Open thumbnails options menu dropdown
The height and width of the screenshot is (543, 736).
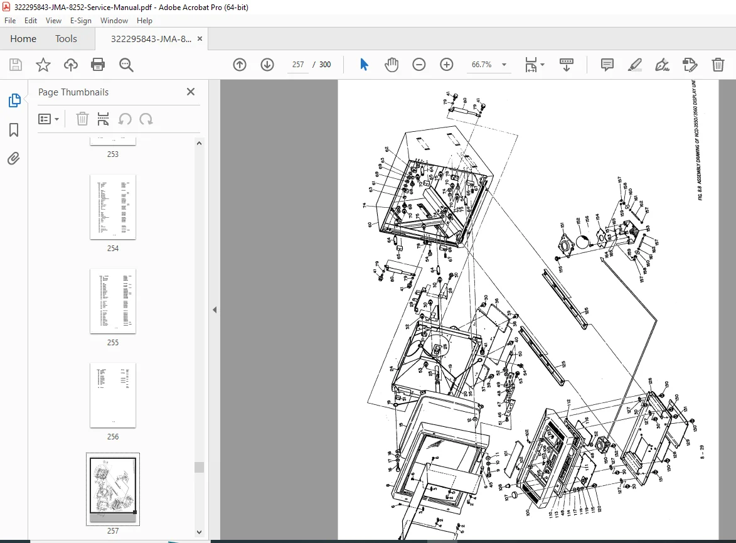49,119
